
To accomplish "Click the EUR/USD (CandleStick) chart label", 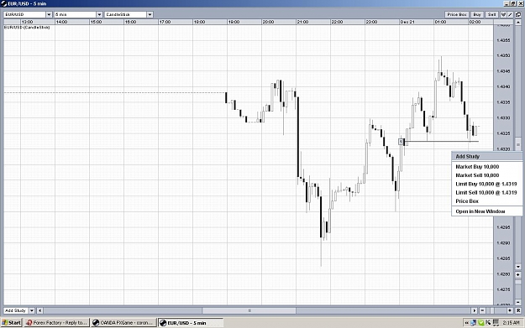I will 27,27.
